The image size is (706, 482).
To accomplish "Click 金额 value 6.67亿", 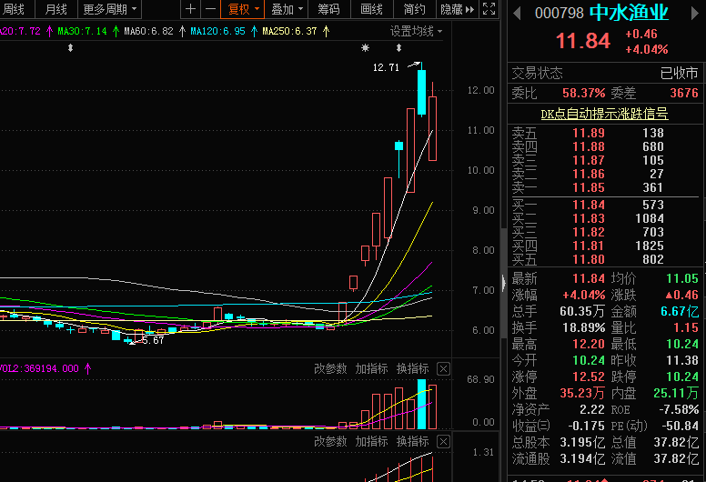I will click(680, 311).
